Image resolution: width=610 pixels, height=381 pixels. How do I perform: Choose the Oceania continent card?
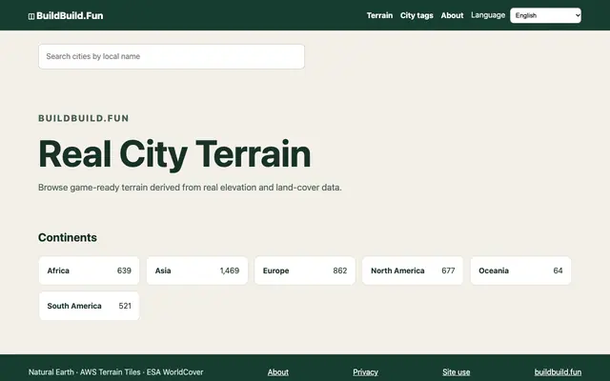(520, 271)
